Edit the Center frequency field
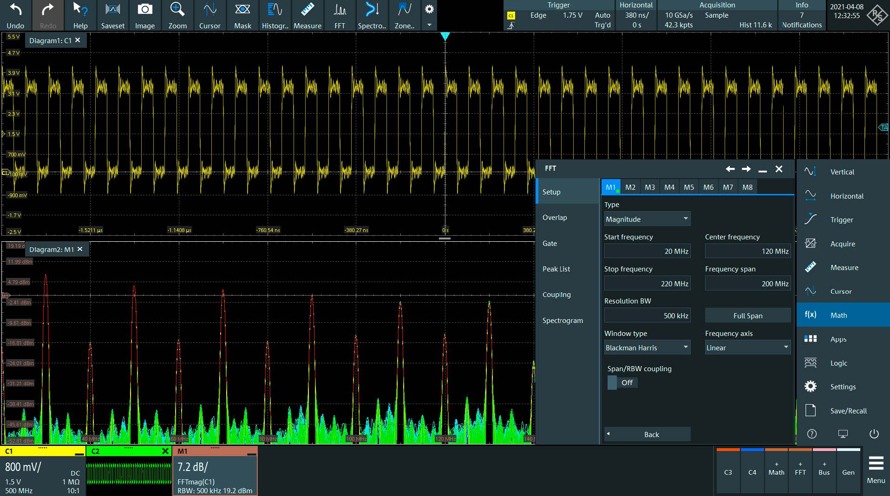 point(747,251)
